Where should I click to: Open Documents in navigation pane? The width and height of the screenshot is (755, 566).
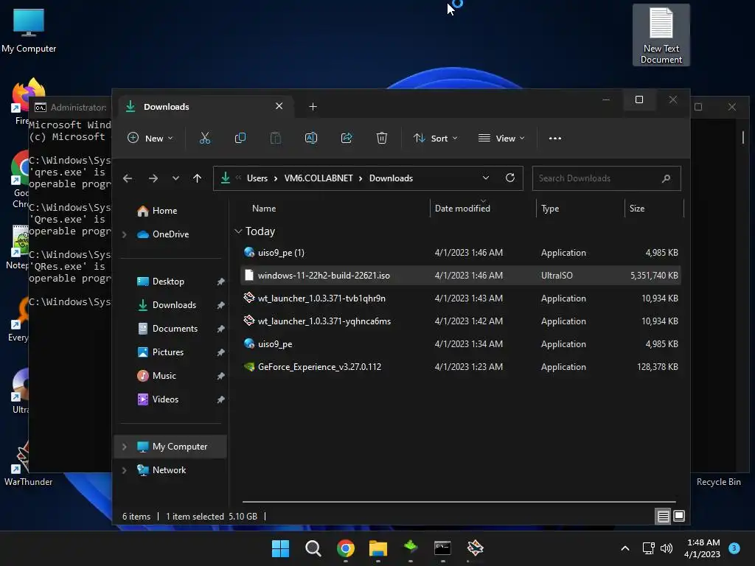[173, 329]
